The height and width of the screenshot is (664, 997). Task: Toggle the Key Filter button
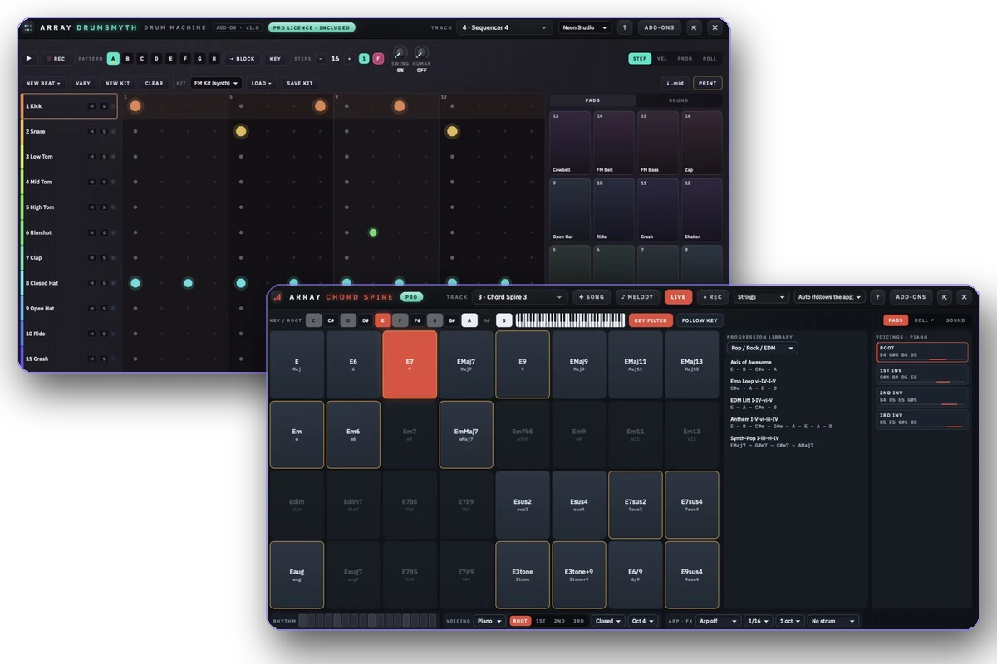(651, 320)
